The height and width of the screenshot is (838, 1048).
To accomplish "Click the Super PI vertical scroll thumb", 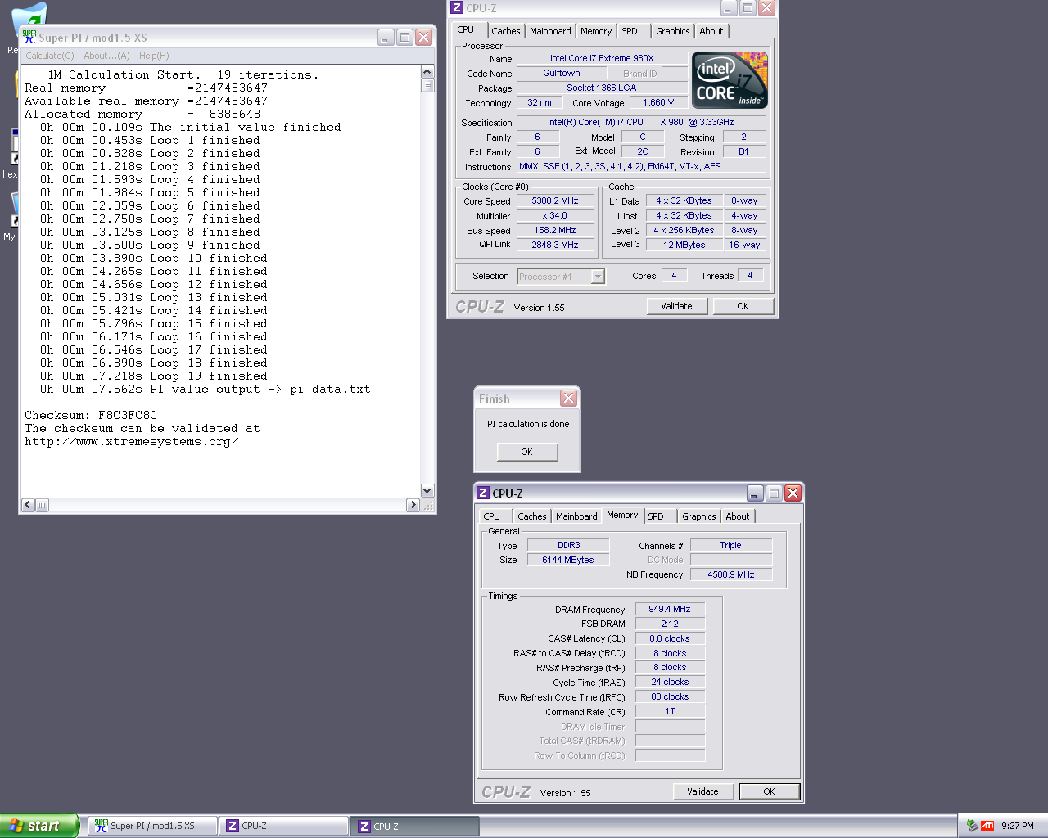I will pyautogui.click(x=427, y=86).
